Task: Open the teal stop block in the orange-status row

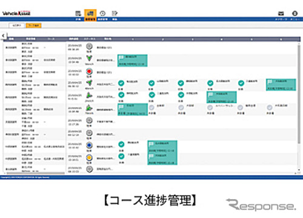Action: [162, 159]
